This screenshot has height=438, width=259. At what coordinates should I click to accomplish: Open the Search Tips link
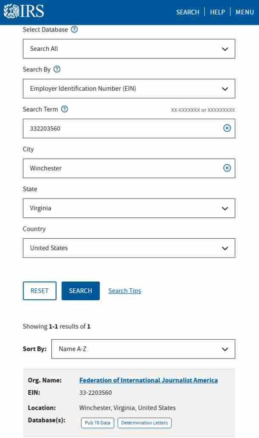click(x=124, y=291)
